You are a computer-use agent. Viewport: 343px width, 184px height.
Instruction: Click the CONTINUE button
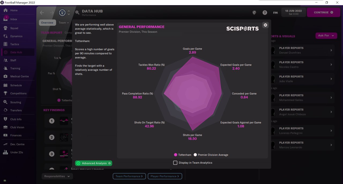(323, 12)
